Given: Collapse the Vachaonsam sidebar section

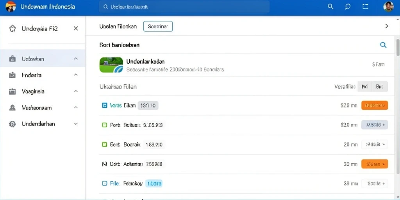Looking at the screenshot, I should tap(76, 107).
